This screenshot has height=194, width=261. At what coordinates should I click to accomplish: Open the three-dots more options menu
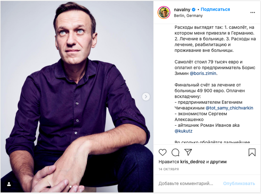[x=253, y=13]
